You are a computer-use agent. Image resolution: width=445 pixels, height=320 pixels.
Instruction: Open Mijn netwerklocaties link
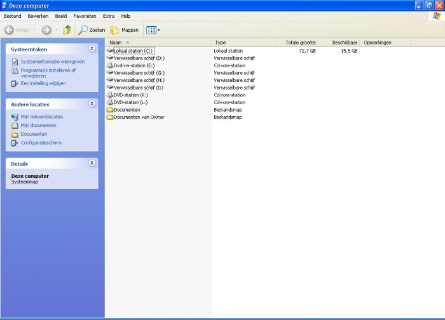(x=42, y=116)
